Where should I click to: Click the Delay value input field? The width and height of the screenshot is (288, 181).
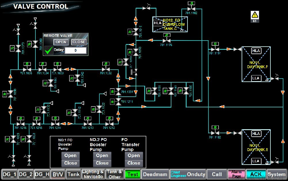click(75, 50)
